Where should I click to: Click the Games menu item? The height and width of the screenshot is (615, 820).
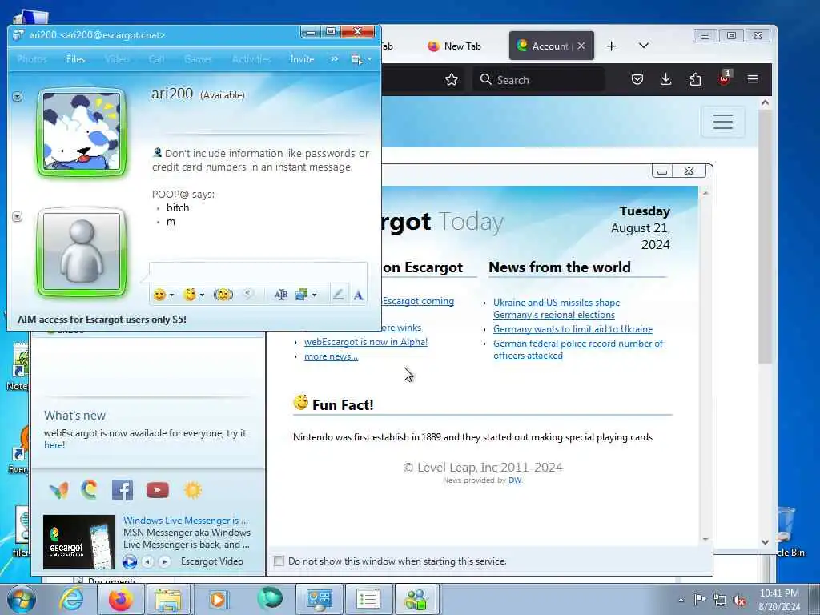click(199, 59)
